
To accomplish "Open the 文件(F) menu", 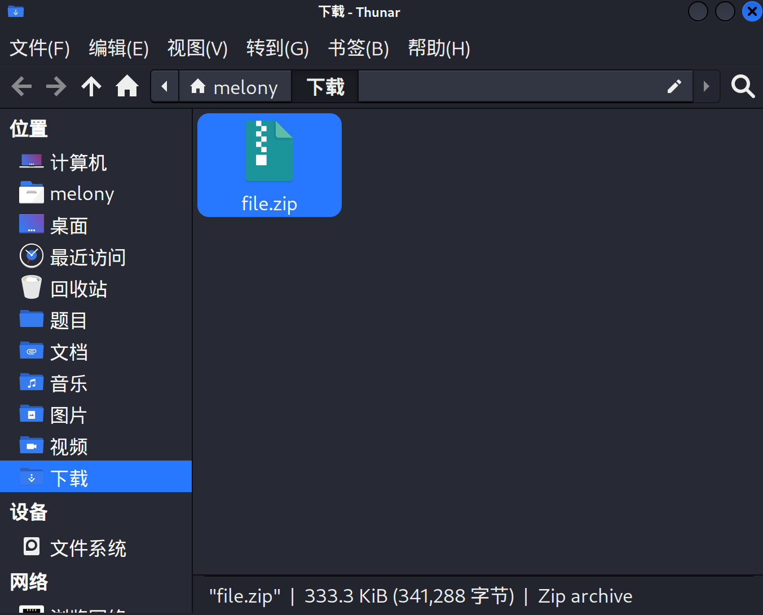I will click(39, 48).
